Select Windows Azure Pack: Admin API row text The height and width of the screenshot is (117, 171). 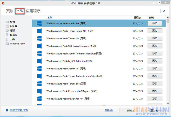(x=66, y=69)
